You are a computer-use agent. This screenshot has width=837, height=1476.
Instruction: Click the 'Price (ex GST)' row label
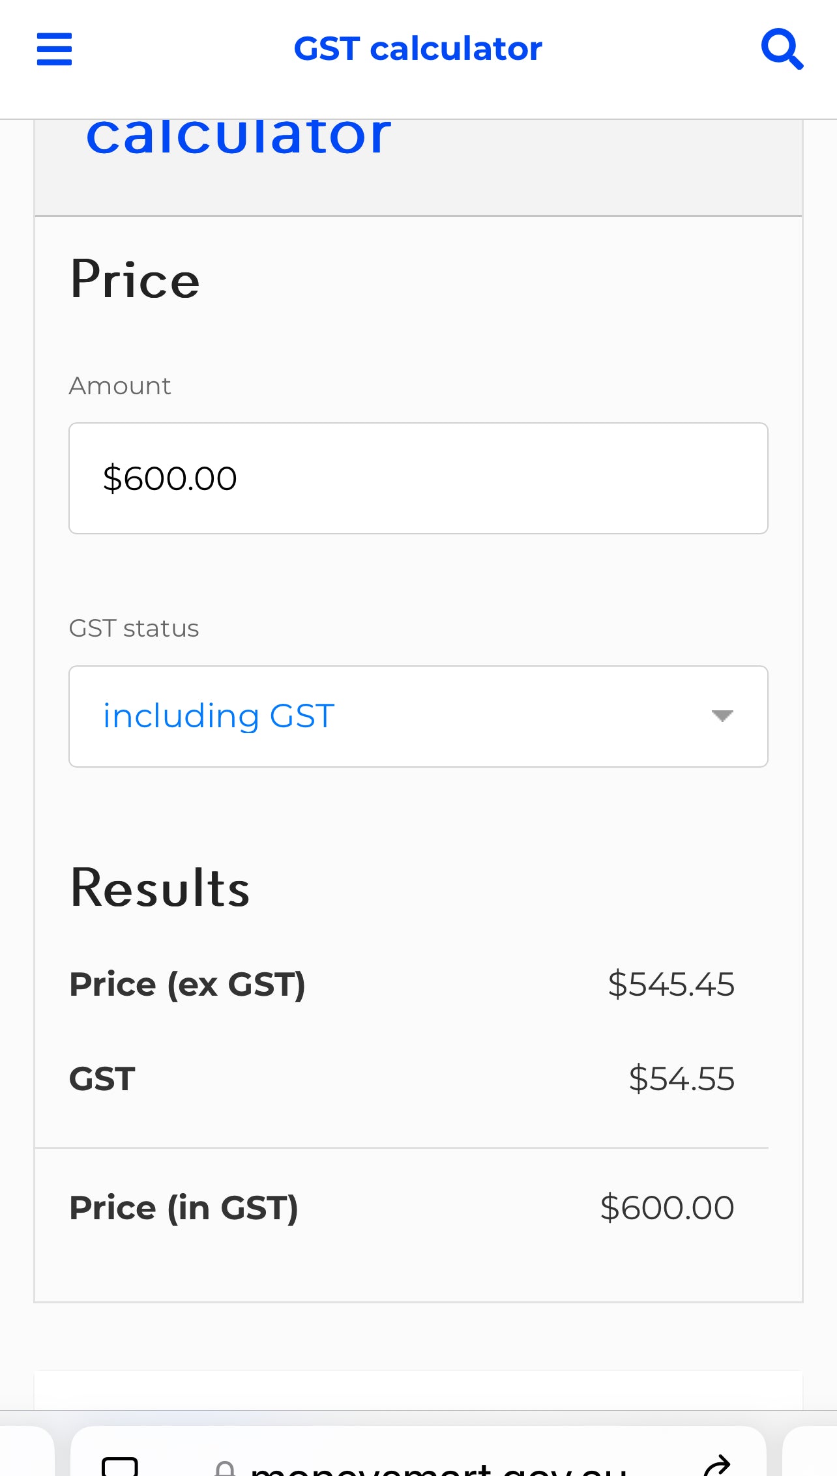pyautogui.click(x=187, y=985)
